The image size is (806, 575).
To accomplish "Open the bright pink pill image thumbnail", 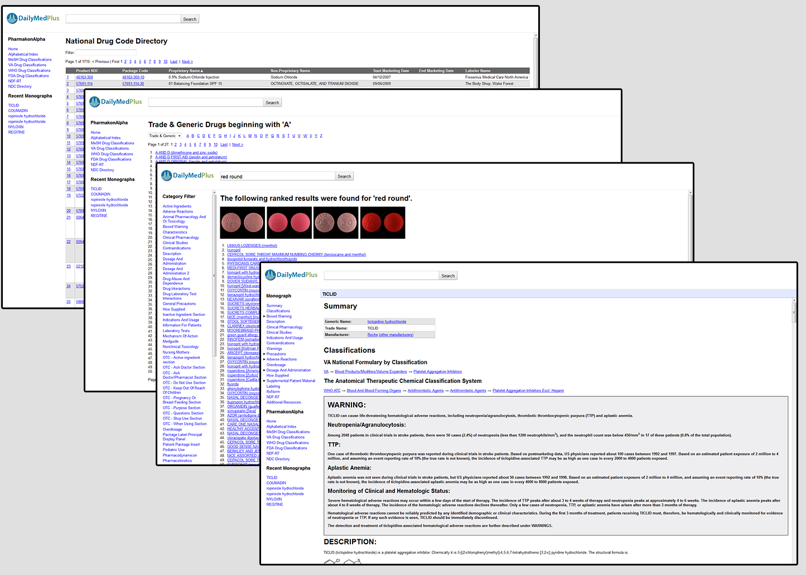I will 289,223.
